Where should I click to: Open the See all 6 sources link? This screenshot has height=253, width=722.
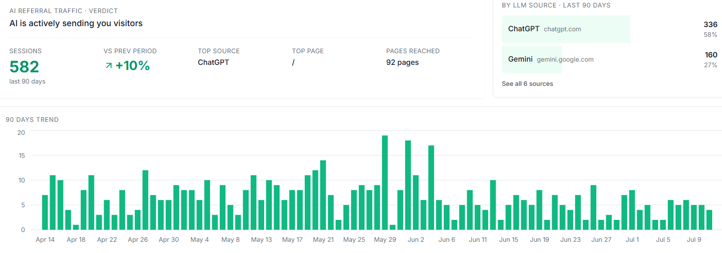click(527, 84)
